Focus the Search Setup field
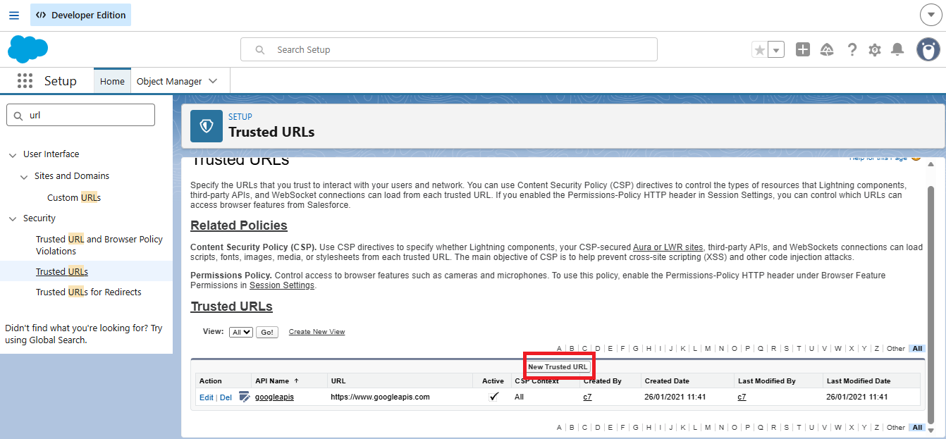 click(449, 49)
